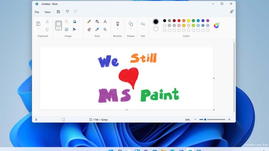This screenshot has width=269, height=151.
Task: Expand the Paste dropdown arrow
Action: click(x=38, y=29)
